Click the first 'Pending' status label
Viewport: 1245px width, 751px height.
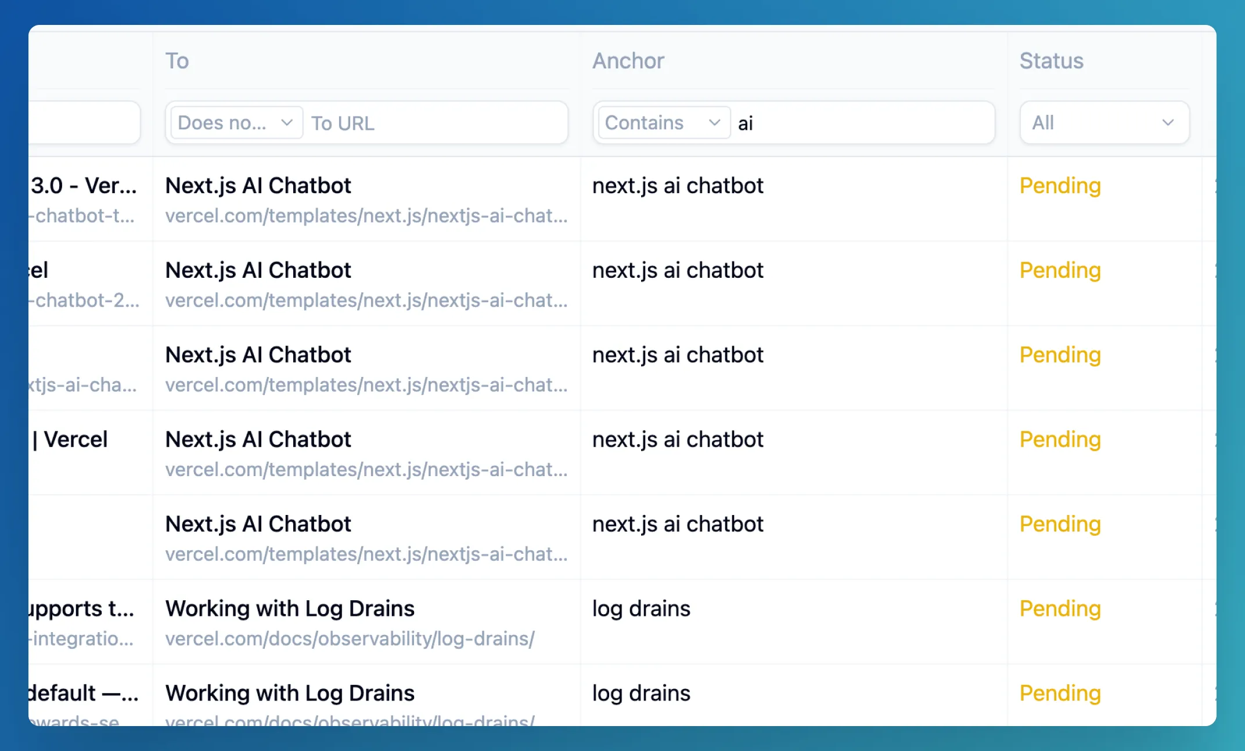pyautogui.click(x=1060, y=185)
